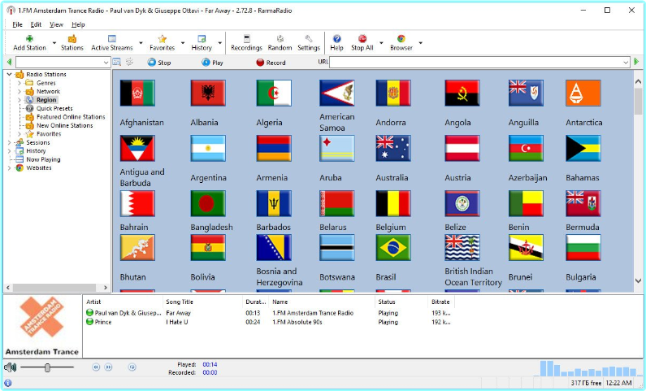
Task: Click the Stop playback button
Action: (159, 63)
